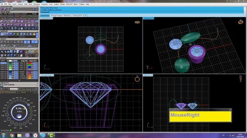The width and height of the screenshot is (247, 138).
Task: Open the Side View viewport title dropdown
Action: (x=152, y=75)
